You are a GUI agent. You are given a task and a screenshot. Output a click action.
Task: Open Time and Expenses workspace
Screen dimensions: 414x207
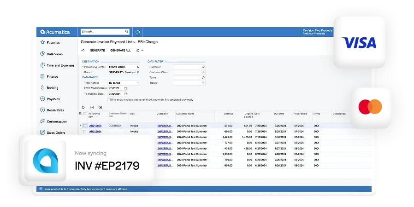tap(60, 65)
